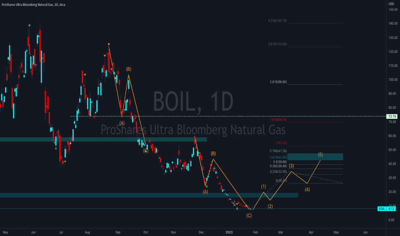This screenshot has width=400, height=236.
Task: Select the 0.5(39.66) Fibonacci level label
Action: tap(280, 162)
